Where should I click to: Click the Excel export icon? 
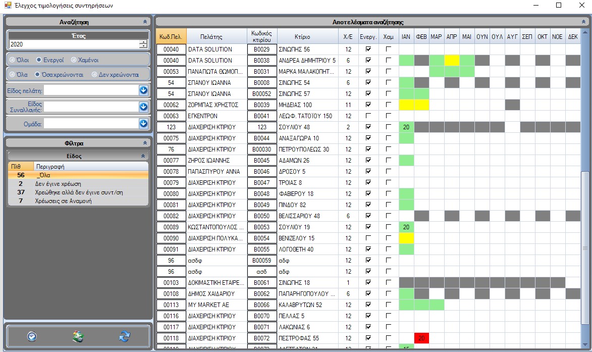point(78,337)
